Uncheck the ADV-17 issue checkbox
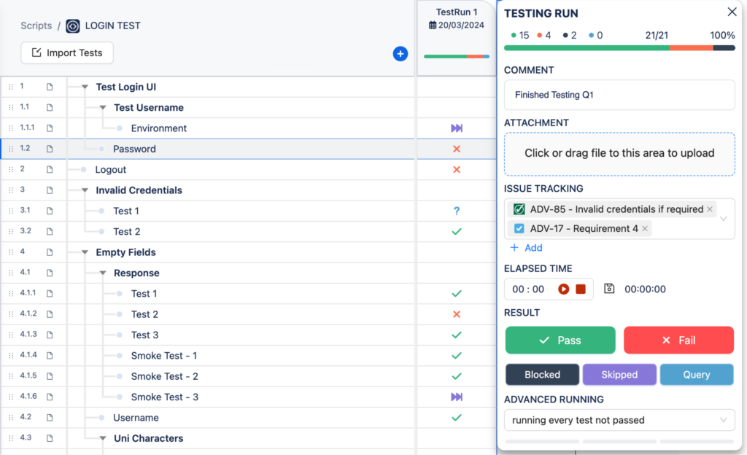Screen dimensions: 747x455 coord(519,227)
